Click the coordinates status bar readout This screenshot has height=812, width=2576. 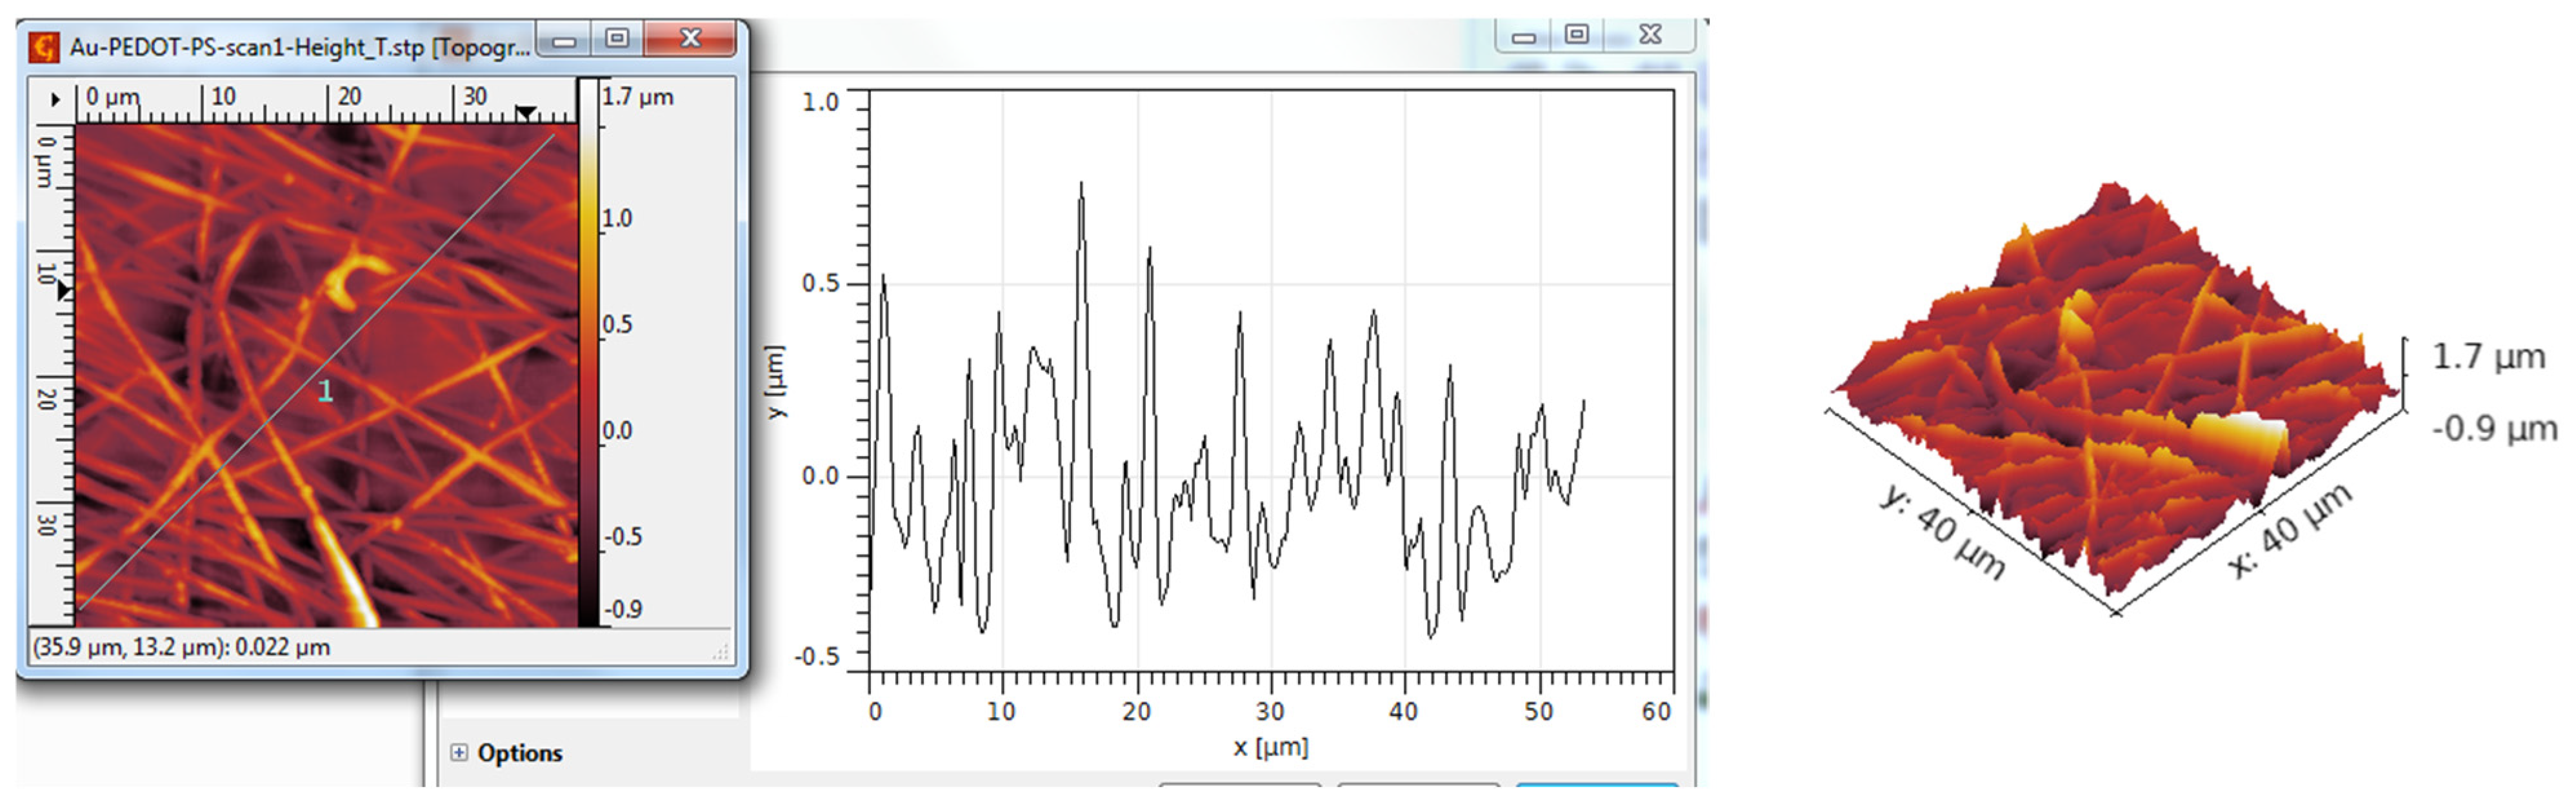pyautogui.click(x=182, y=647)
